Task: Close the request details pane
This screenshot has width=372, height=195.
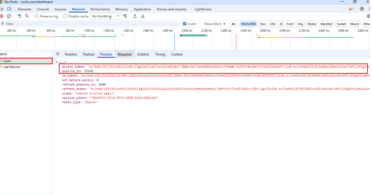Action: (x=57, y=54)
